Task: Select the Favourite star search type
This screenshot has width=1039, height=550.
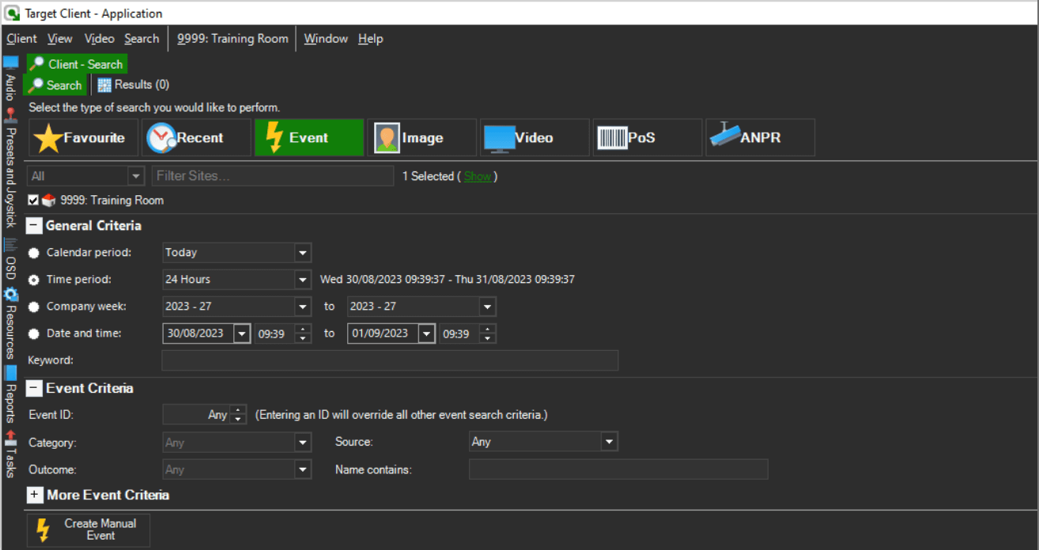Action: pyautogui.click(x=83, y=137)
